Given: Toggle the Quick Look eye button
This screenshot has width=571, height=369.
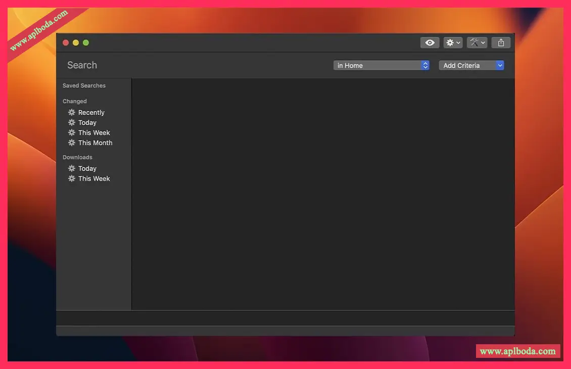Looking at the screenshot, I should click(430, 43).
